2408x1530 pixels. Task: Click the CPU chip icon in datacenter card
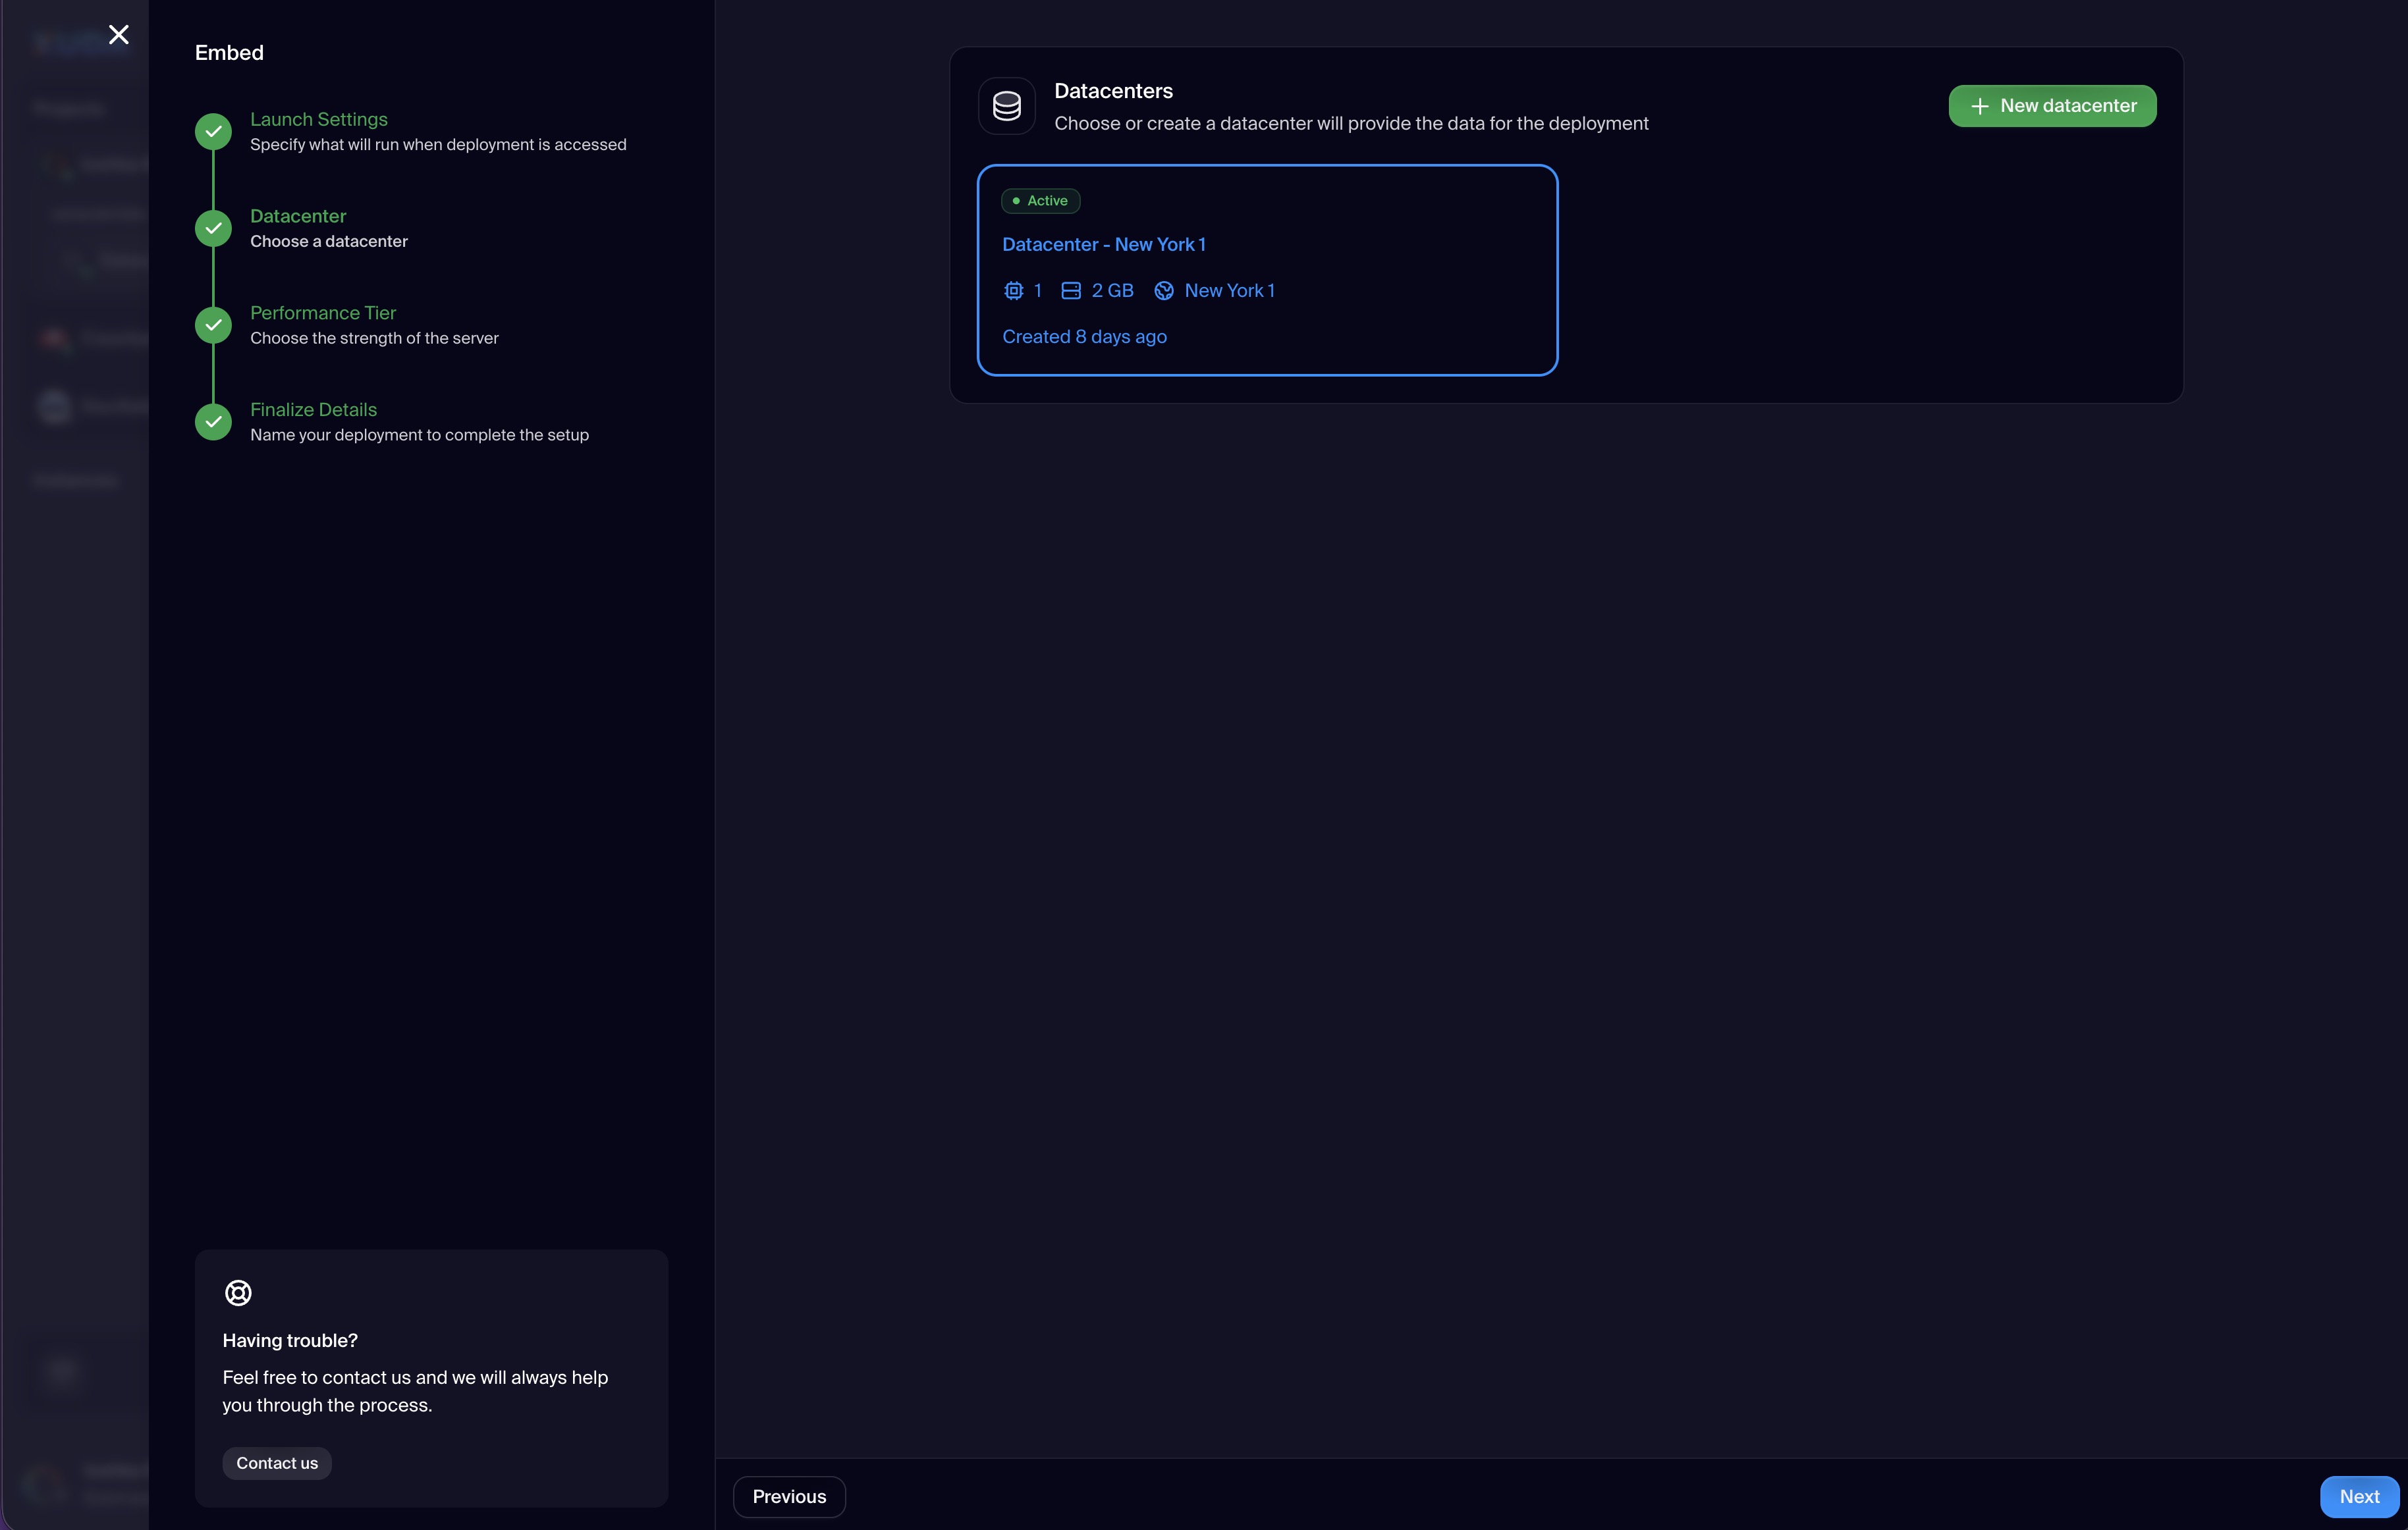tap(1013, 291)
